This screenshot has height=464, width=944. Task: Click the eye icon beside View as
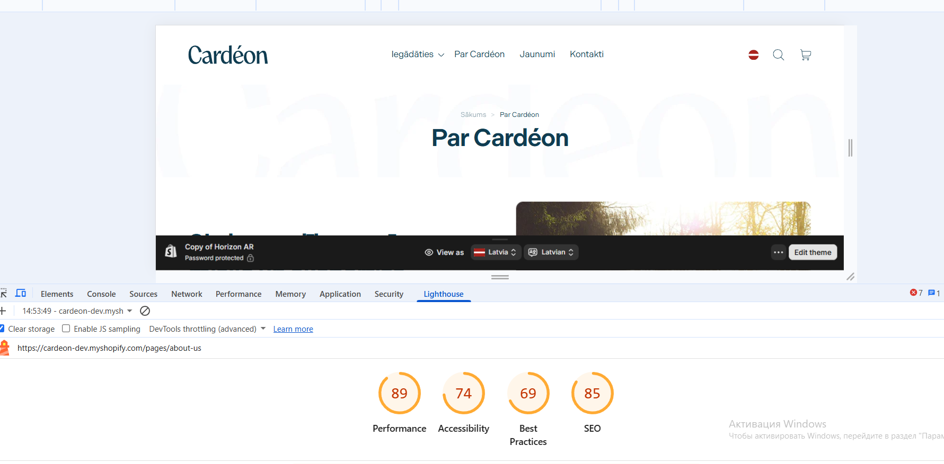click(x=429, y=252)
